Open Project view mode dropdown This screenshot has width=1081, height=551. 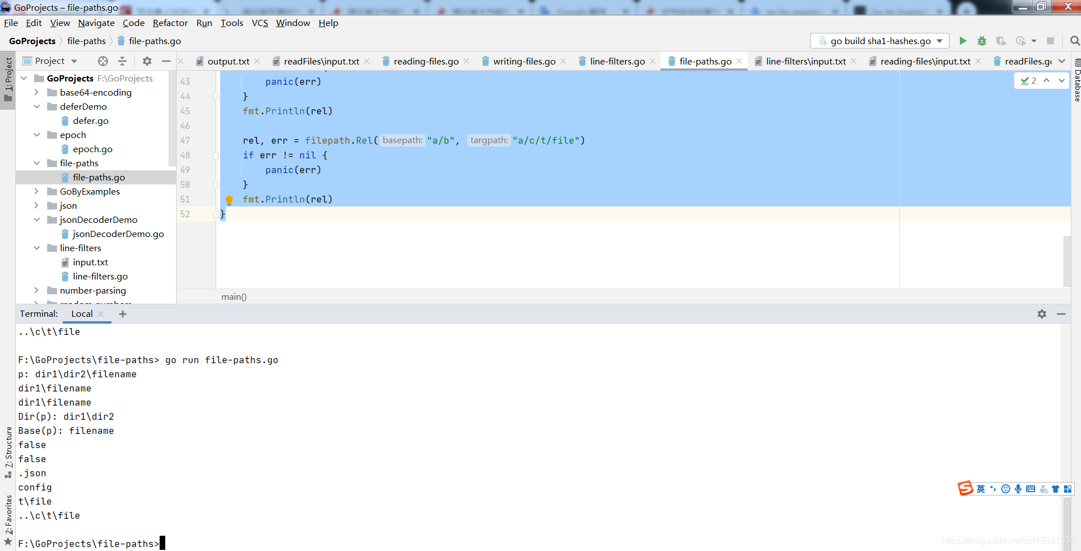coord(74,61)
